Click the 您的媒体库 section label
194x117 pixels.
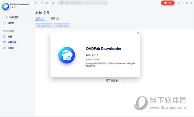coord(9,31)
